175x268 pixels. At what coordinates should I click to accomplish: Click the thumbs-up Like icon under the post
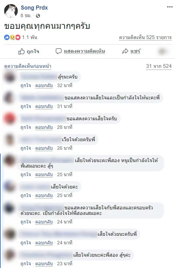(22, 51)
